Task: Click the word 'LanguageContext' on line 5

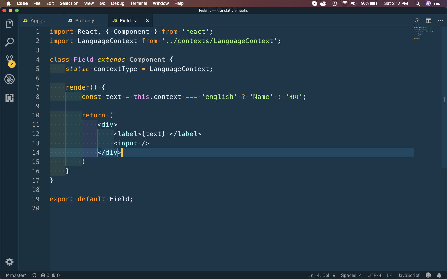Action: click(179, 69)
